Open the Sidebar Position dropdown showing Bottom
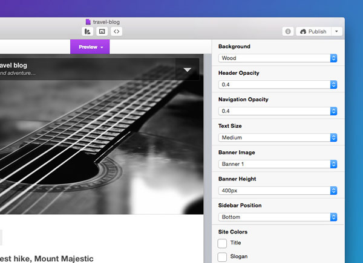The width and height of the screenshot is (363, 263). pos(278,217)
